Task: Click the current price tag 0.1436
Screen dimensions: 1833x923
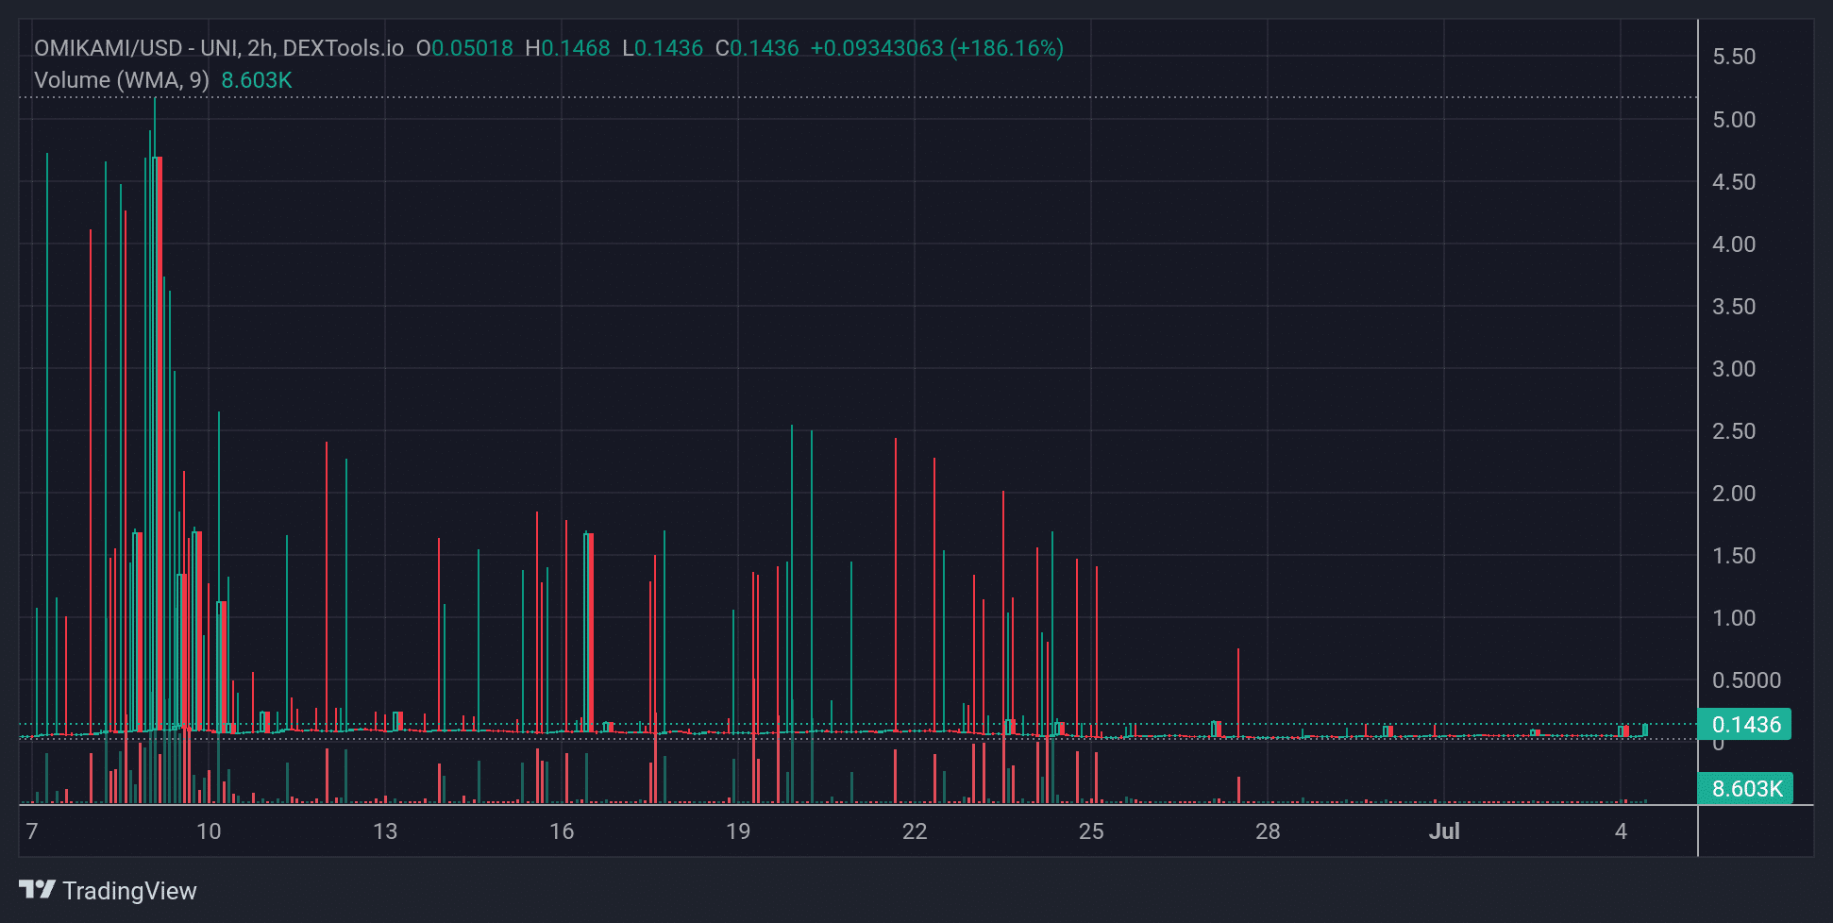Action: coord(1745,725)
